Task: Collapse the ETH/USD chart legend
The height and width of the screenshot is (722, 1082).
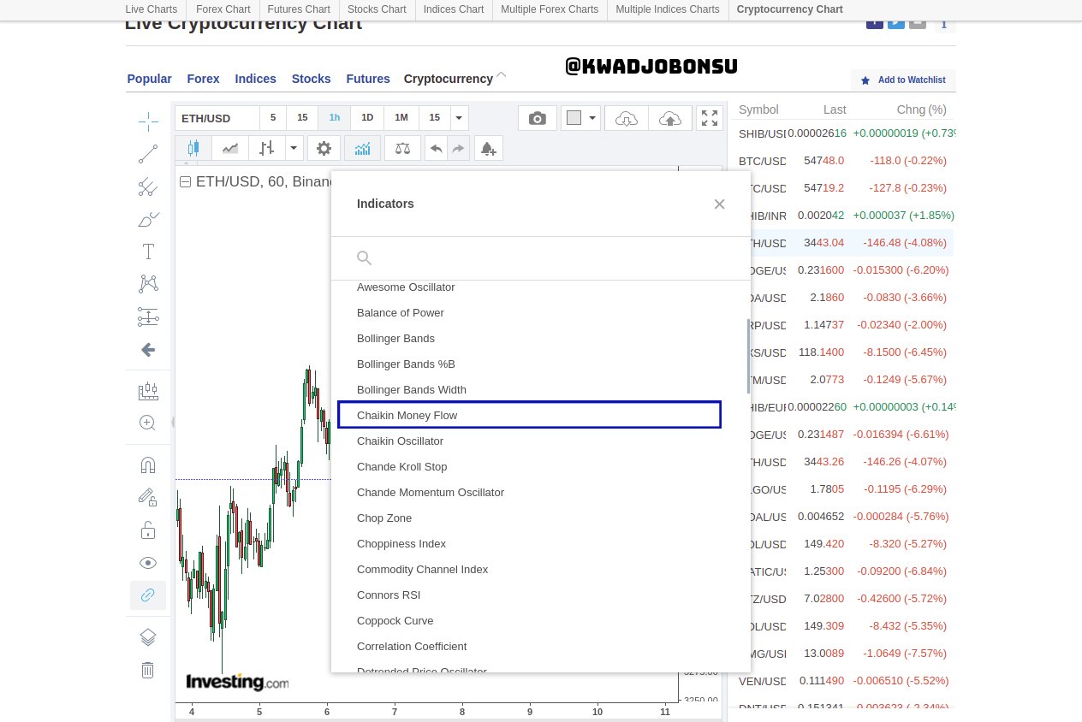Action: coord(185,181)
